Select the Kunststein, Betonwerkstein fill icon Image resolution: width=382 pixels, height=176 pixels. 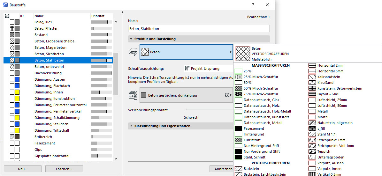click(312, 88)
